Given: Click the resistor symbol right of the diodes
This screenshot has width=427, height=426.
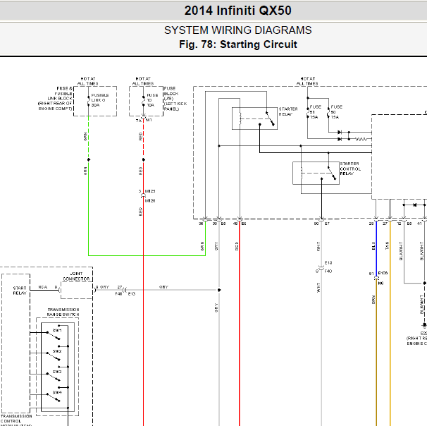Looking at the screenshot, I should coord(361,139).
